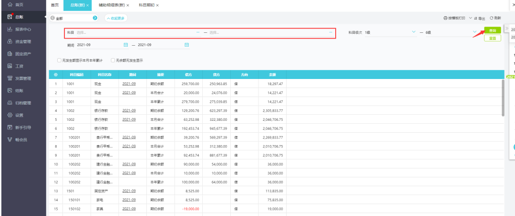515x216 pixels.
Task: Select 总账 in the left sidebar
Action: tap(20, 17)
